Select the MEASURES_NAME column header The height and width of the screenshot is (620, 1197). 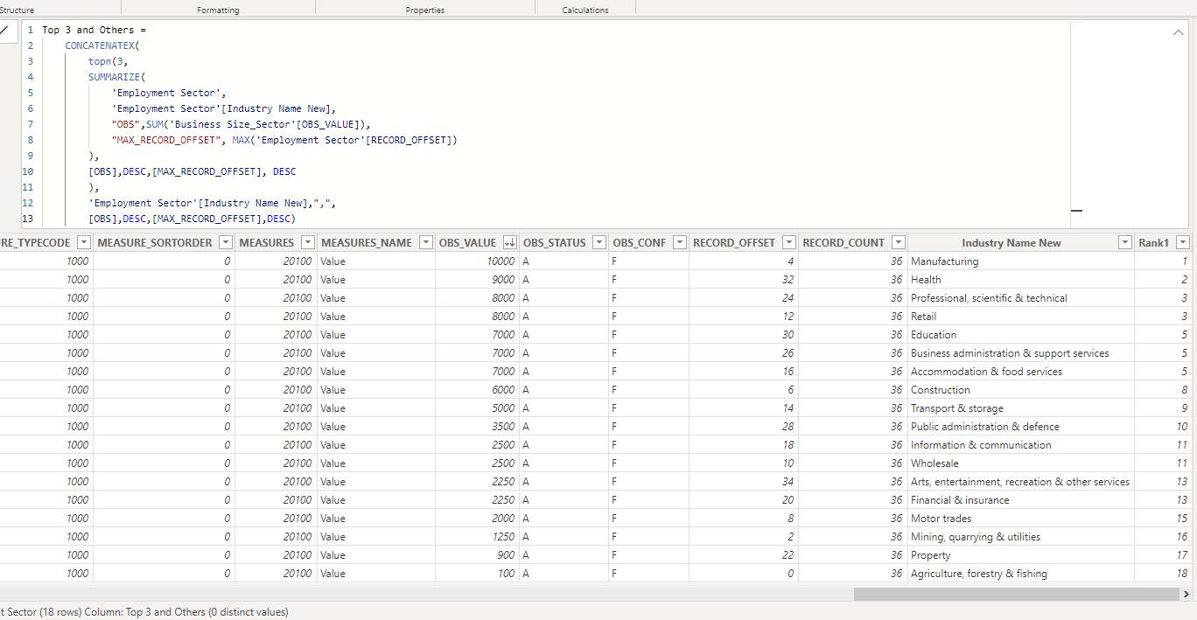click(x=367, y=242)
